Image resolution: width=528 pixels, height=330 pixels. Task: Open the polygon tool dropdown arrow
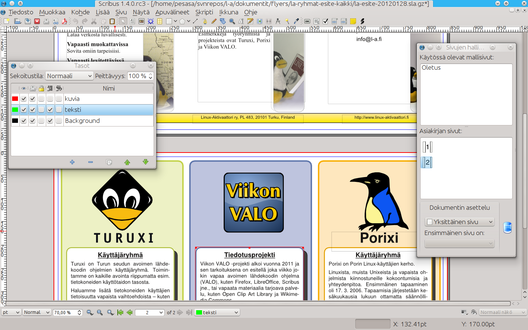click(188, 21)
